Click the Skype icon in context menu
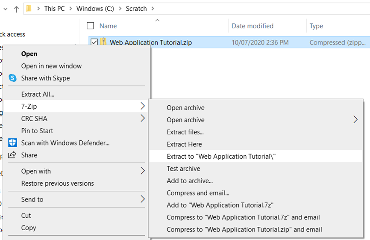Viewport: 370px width, 240px height. pyautogui.click(x=12, y=78)
